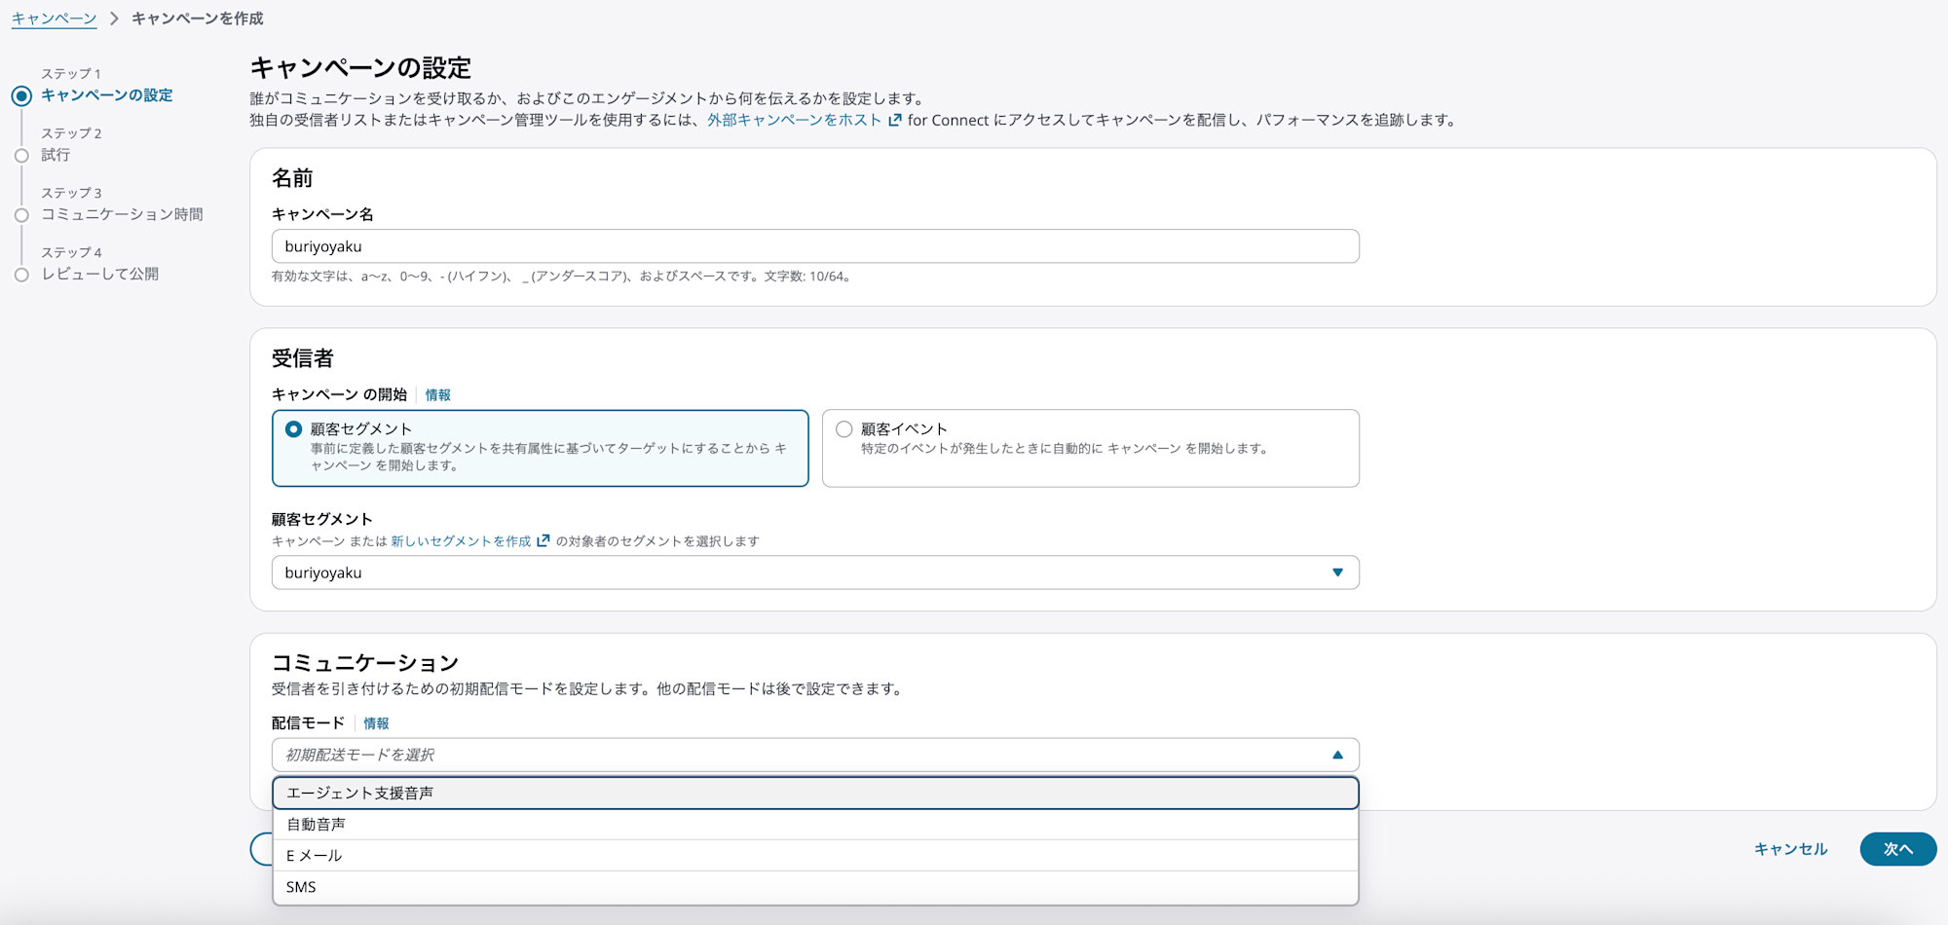1948x925 pixels.
Task: Click the external link icon beside 新しいセグメントを作成
Action: point(543,540)
